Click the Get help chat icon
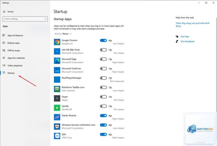Viewport: 217px width, 146px height. (177, 36)
